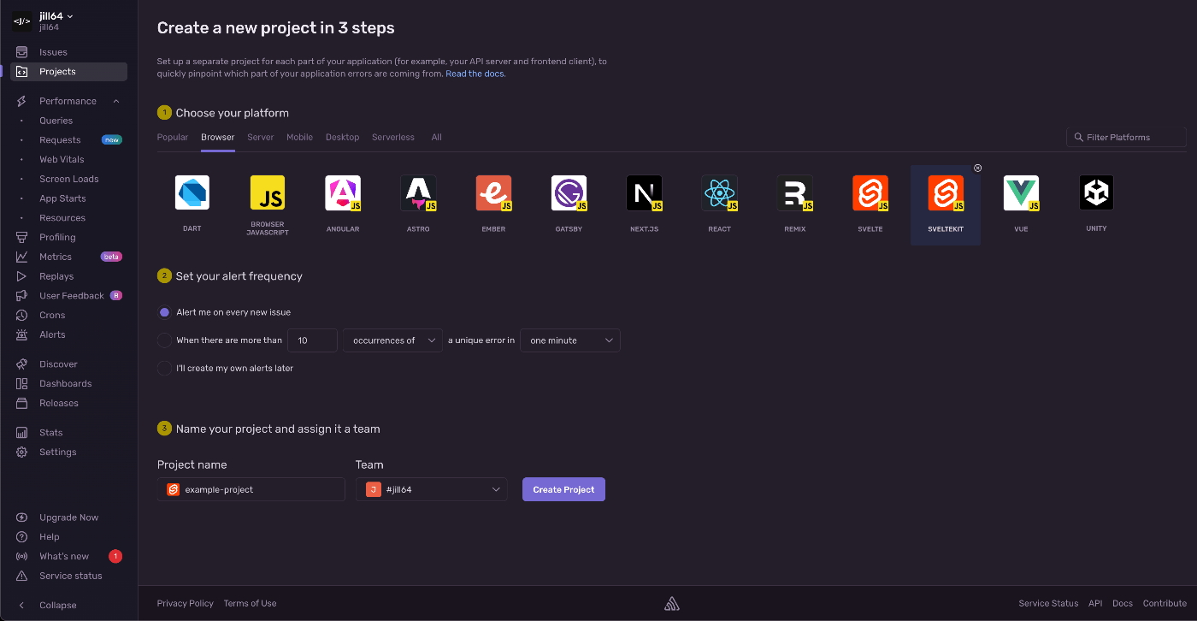The height and width of the screenshot is (621, 1197).
Task: Select the Svelte platform icon
Action: point(870,192)
